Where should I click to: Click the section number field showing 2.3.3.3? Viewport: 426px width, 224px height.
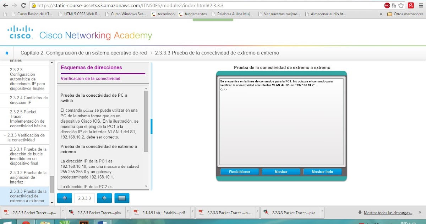pos(84,198)
